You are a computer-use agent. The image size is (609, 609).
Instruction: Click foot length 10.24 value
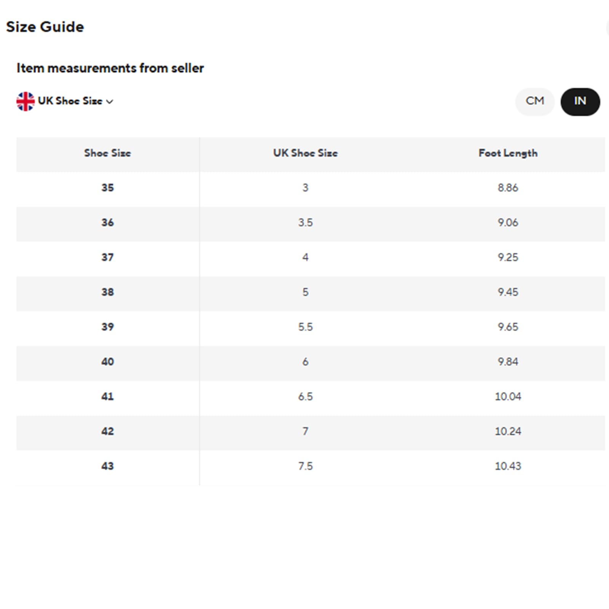pos(508,432)
